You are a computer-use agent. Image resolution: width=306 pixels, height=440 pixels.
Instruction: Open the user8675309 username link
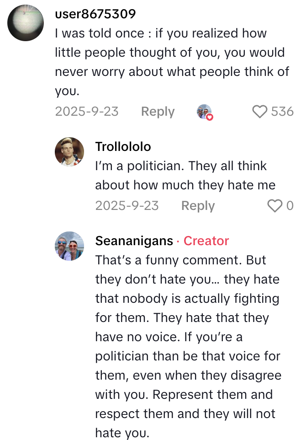95,14
